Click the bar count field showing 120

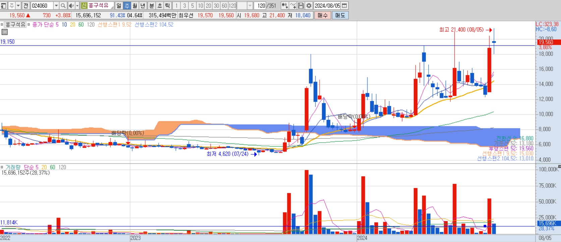click(260, 6)
